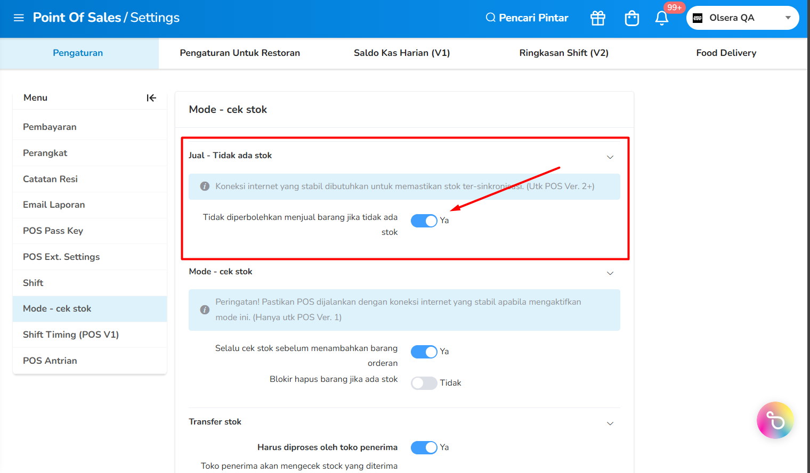Enable Blokir hapus barang jika ada stok
The width and height of the screenshot is (810, 473).
click(424, 383)
